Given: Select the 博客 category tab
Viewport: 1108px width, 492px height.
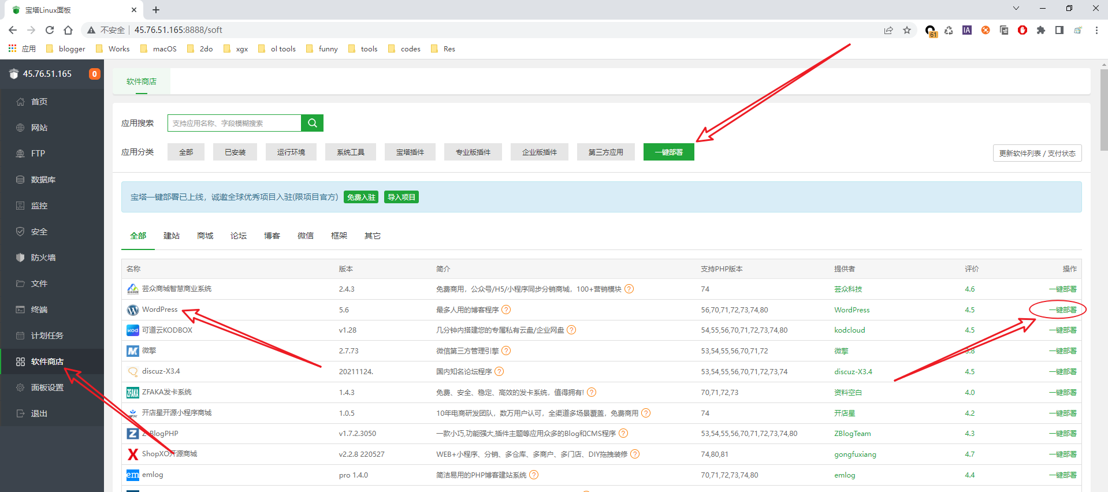Looking at the screenshot, I should tap(272, 236).
